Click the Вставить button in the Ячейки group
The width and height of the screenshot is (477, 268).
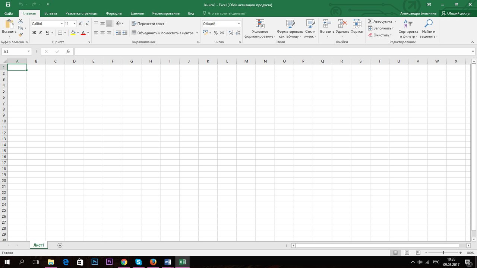click(x=327, y=28)
